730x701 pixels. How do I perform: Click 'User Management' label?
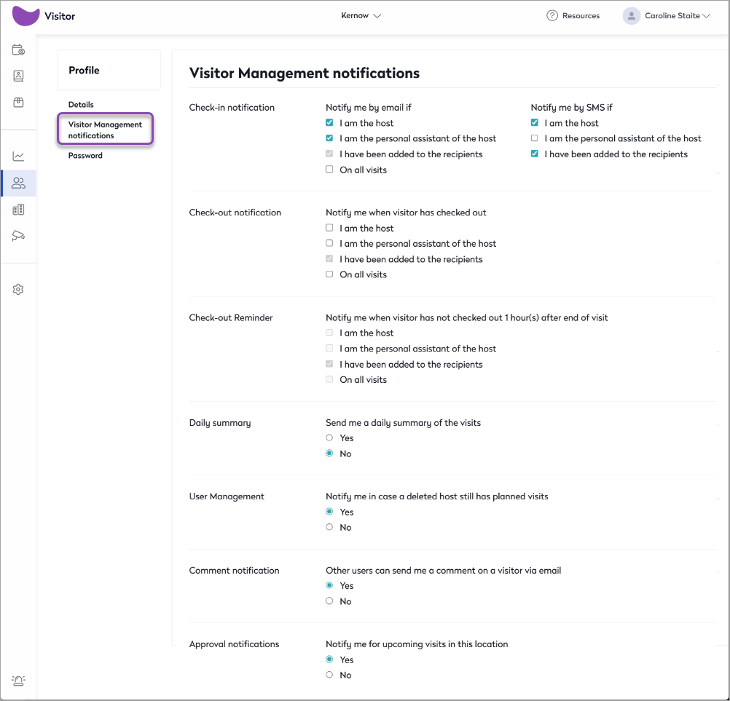(x=227, y=496)
